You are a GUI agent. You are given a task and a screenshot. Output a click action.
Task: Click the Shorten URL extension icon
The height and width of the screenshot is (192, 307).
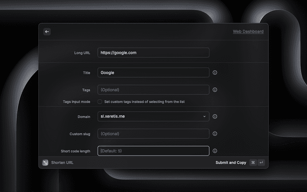point(45,163)
